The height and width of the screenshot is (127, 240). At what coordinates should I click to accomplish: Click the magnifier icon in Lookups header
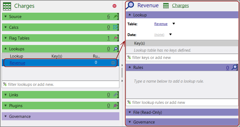tap(116, 49)
